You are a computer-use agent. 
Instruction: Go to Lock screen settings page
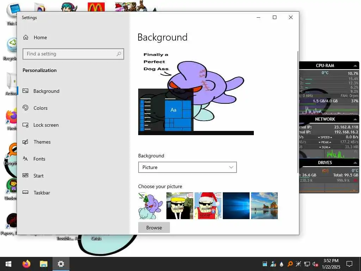[46, 125]
